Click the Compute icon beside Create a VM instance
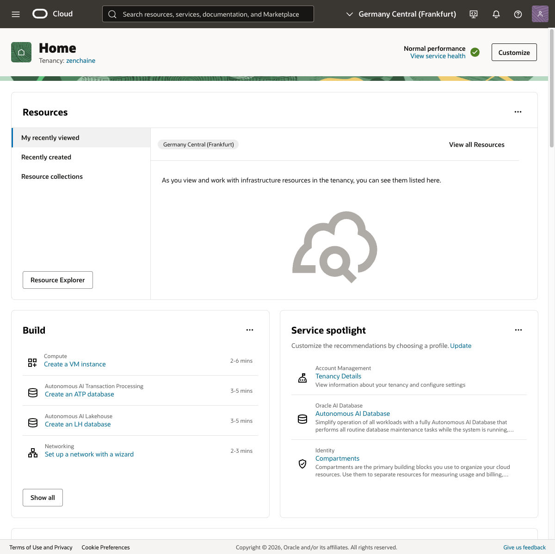Image resolution: width=555 pixels, height=554 pixels. click(32, 363)
